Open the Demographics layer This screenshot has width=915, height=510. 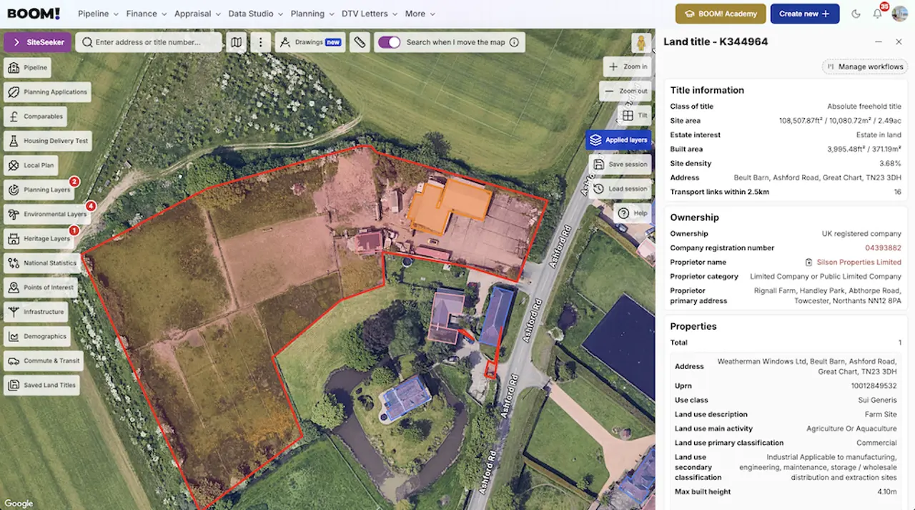pos(37,335)
